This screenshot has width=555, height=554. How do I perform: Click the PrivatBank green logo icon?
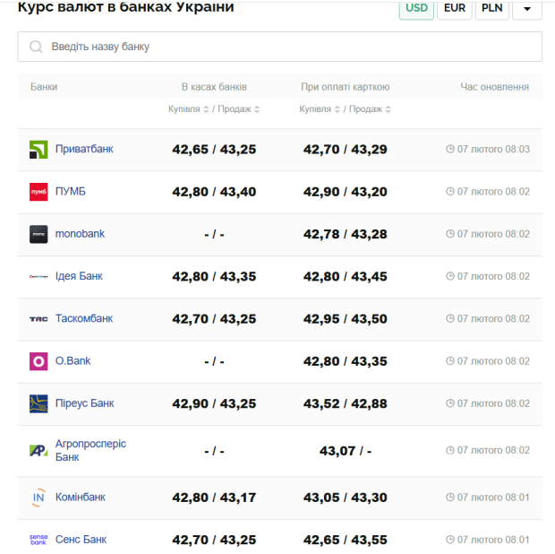tap(38, 150)
